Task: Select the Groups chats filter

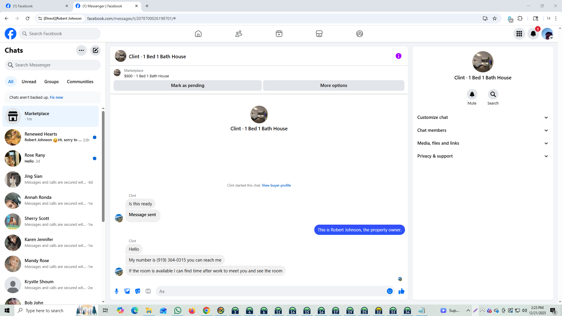Action: tap(52, 82)
